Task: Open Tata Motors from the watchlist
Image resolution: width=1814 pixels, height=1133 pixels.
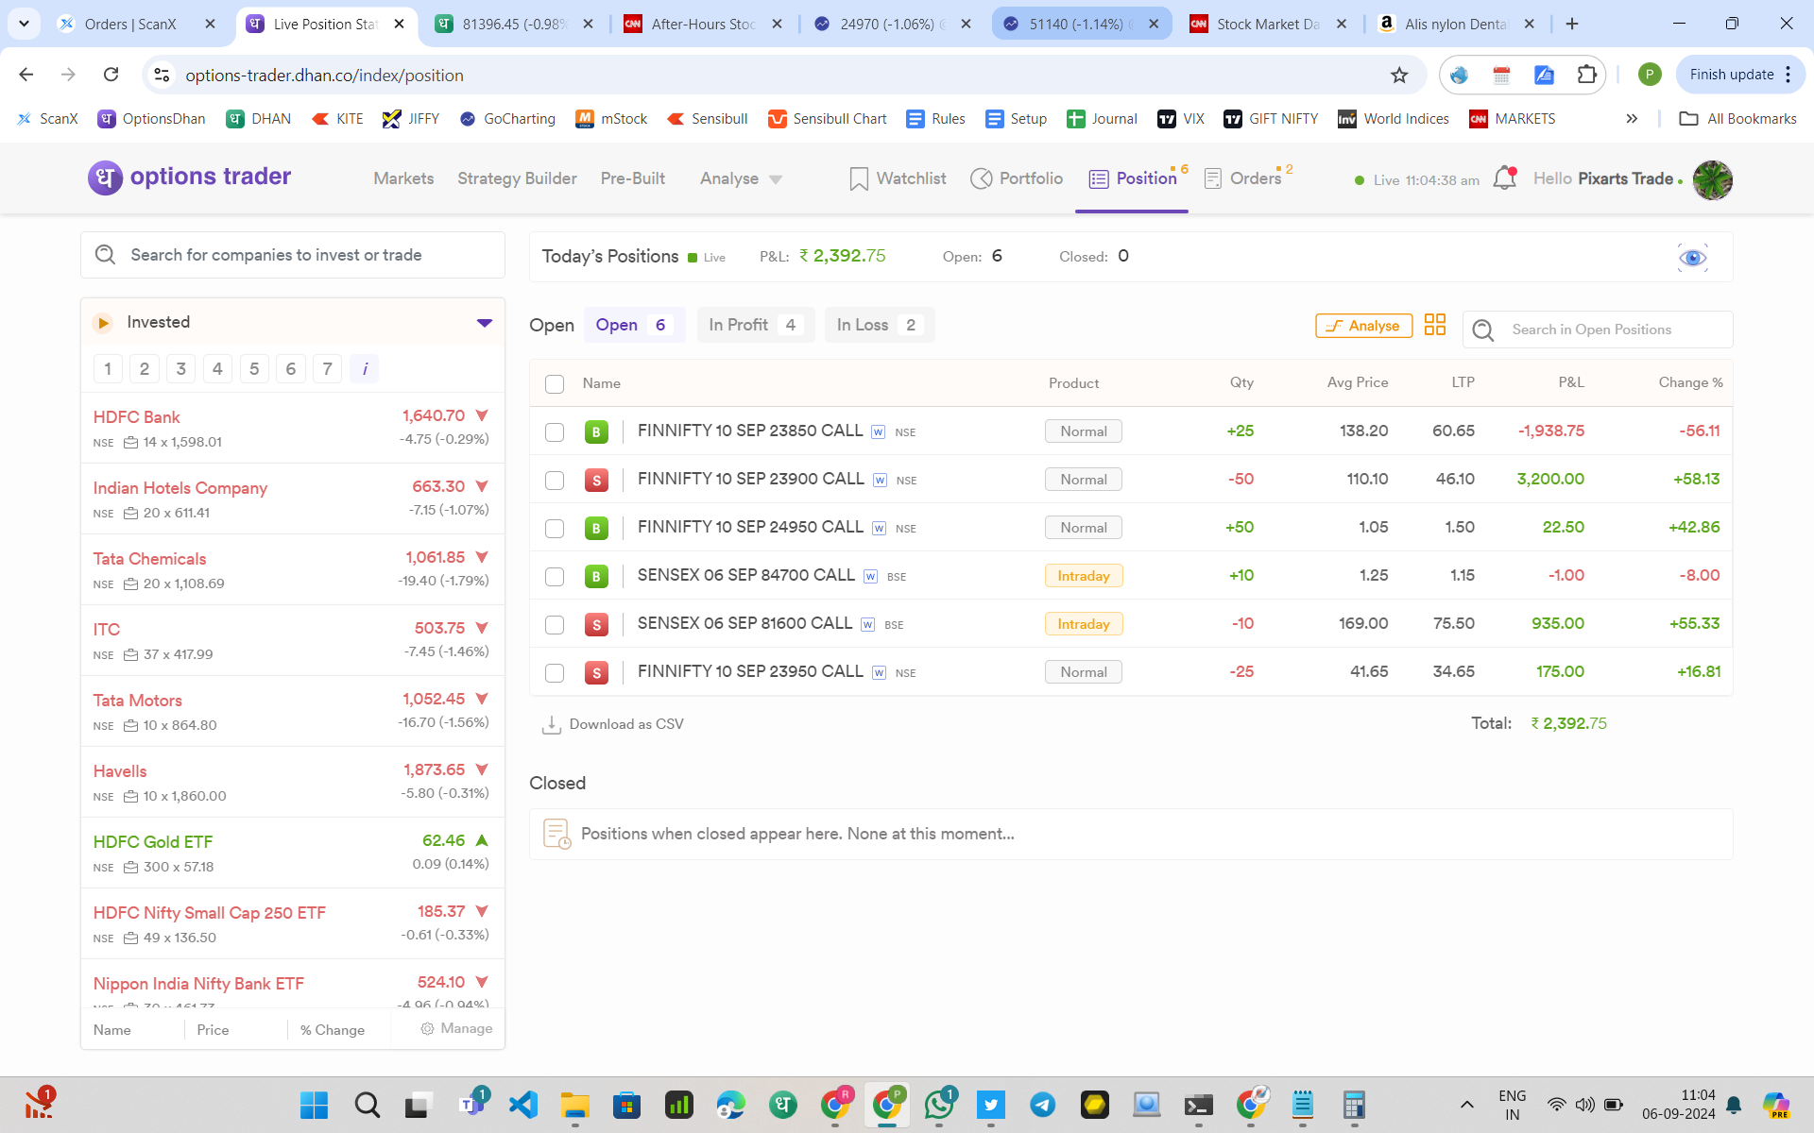Action: pos(292,711)
